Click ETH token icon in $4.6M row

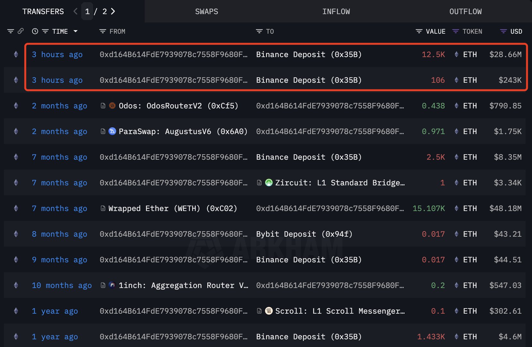point(456,337)
